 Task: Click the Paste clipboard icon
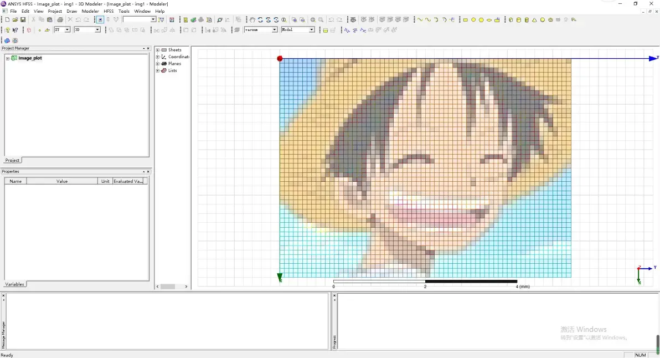50,20
